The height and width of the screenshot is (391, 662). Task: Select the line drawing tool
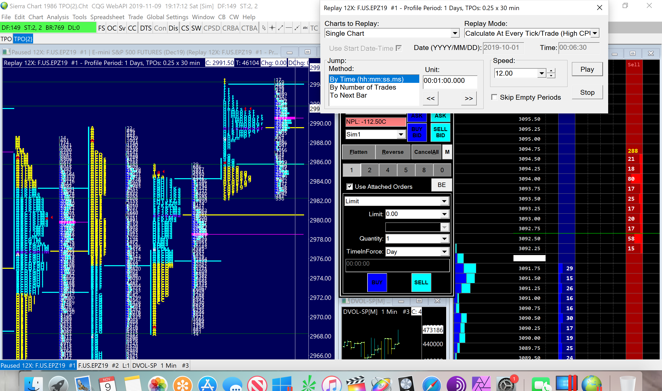click(x=281, y=28)
